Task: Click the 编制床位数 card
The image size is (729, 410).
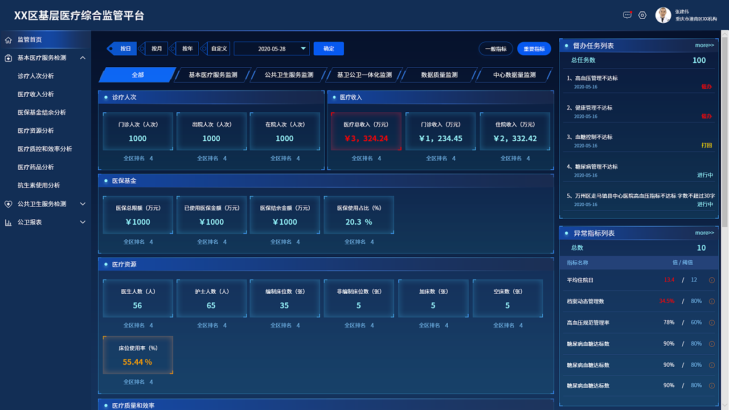Action: [285, 298]
